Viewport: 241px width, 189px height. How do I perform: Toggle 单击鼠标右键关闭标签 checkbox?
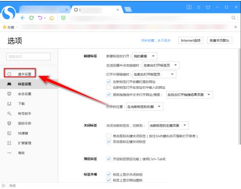click(x=109, y=136)
